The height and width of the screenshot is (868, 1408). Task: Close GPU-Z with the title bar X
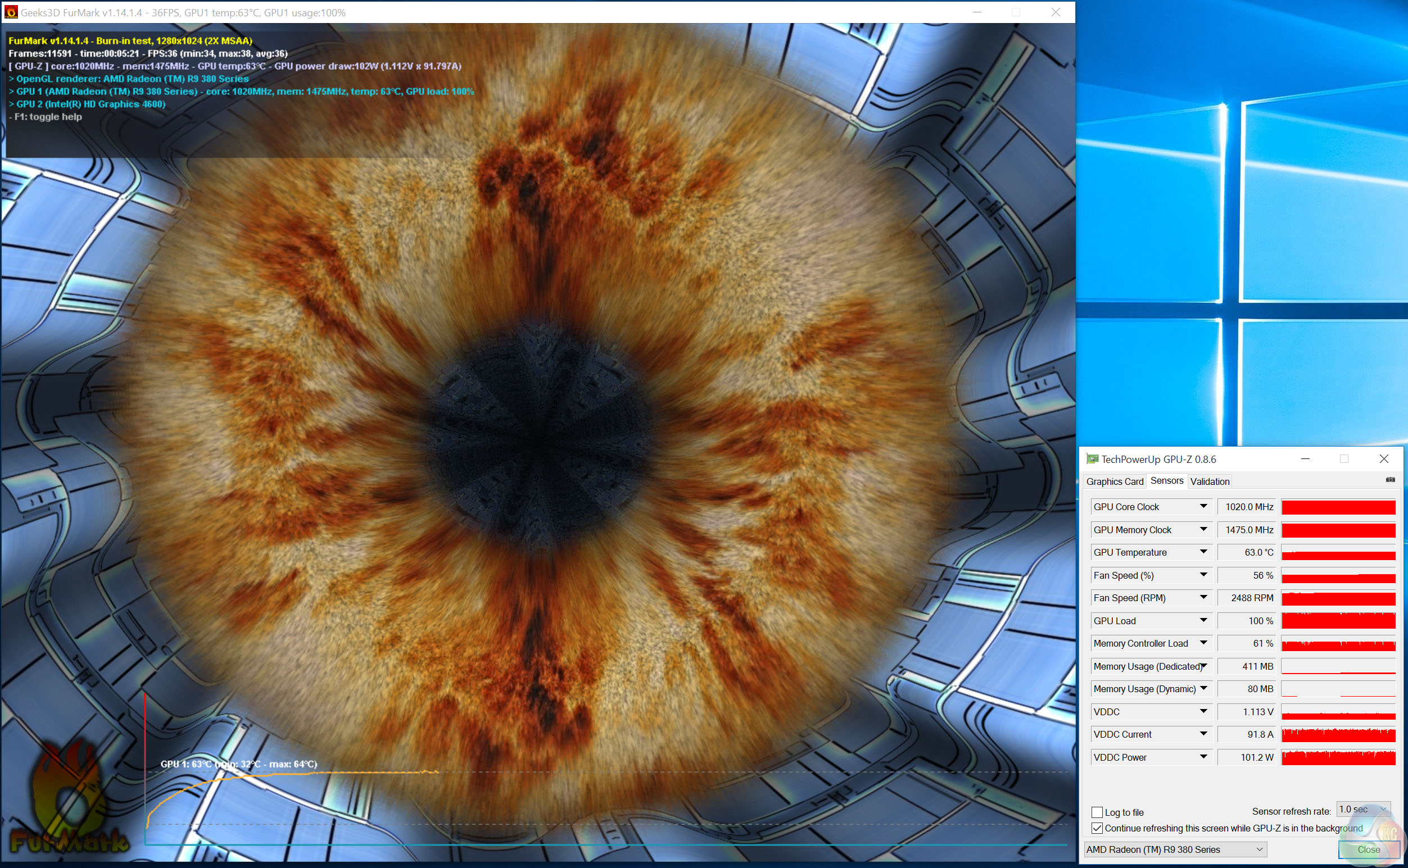(x=1384, y=458)
